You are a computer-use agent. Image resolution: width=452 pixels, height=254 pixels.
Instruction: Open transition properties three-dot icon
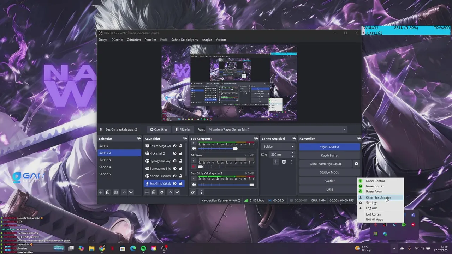[x=292, y=162]
